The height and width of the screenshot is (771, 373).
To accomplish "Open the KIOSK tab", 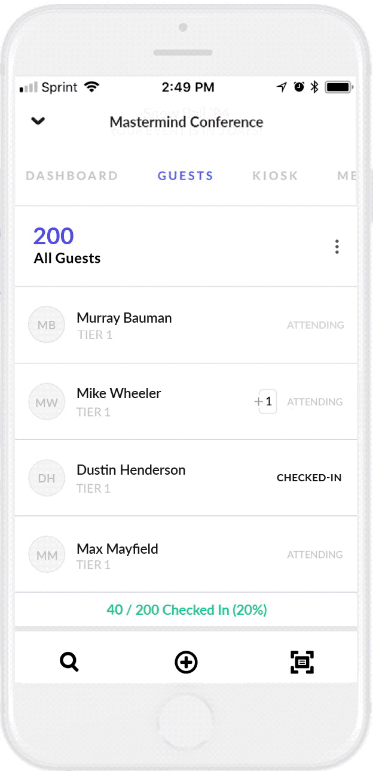I will coord(274,175).
